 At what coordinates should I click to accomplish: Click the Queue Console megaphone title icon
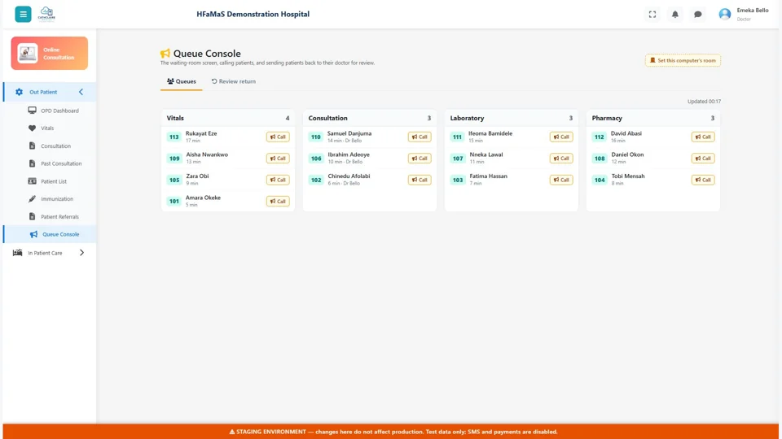pos(165,54)
